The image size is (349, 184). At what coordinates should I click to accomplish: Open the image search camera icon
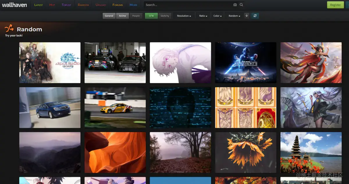pos(235,5)
